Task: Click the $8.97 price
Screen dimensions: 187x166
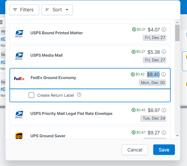Action: coord(154,110)
